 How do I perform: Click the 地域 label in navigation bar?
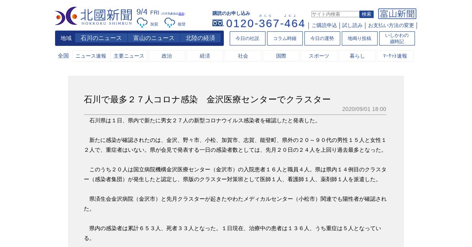pos(66,38)
